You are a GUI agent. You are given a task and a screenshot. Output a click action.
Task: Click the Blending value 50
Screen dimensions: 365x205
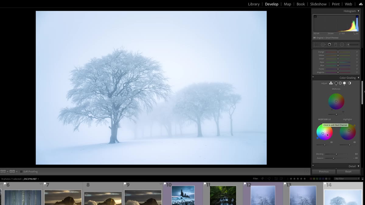[356, 154]
